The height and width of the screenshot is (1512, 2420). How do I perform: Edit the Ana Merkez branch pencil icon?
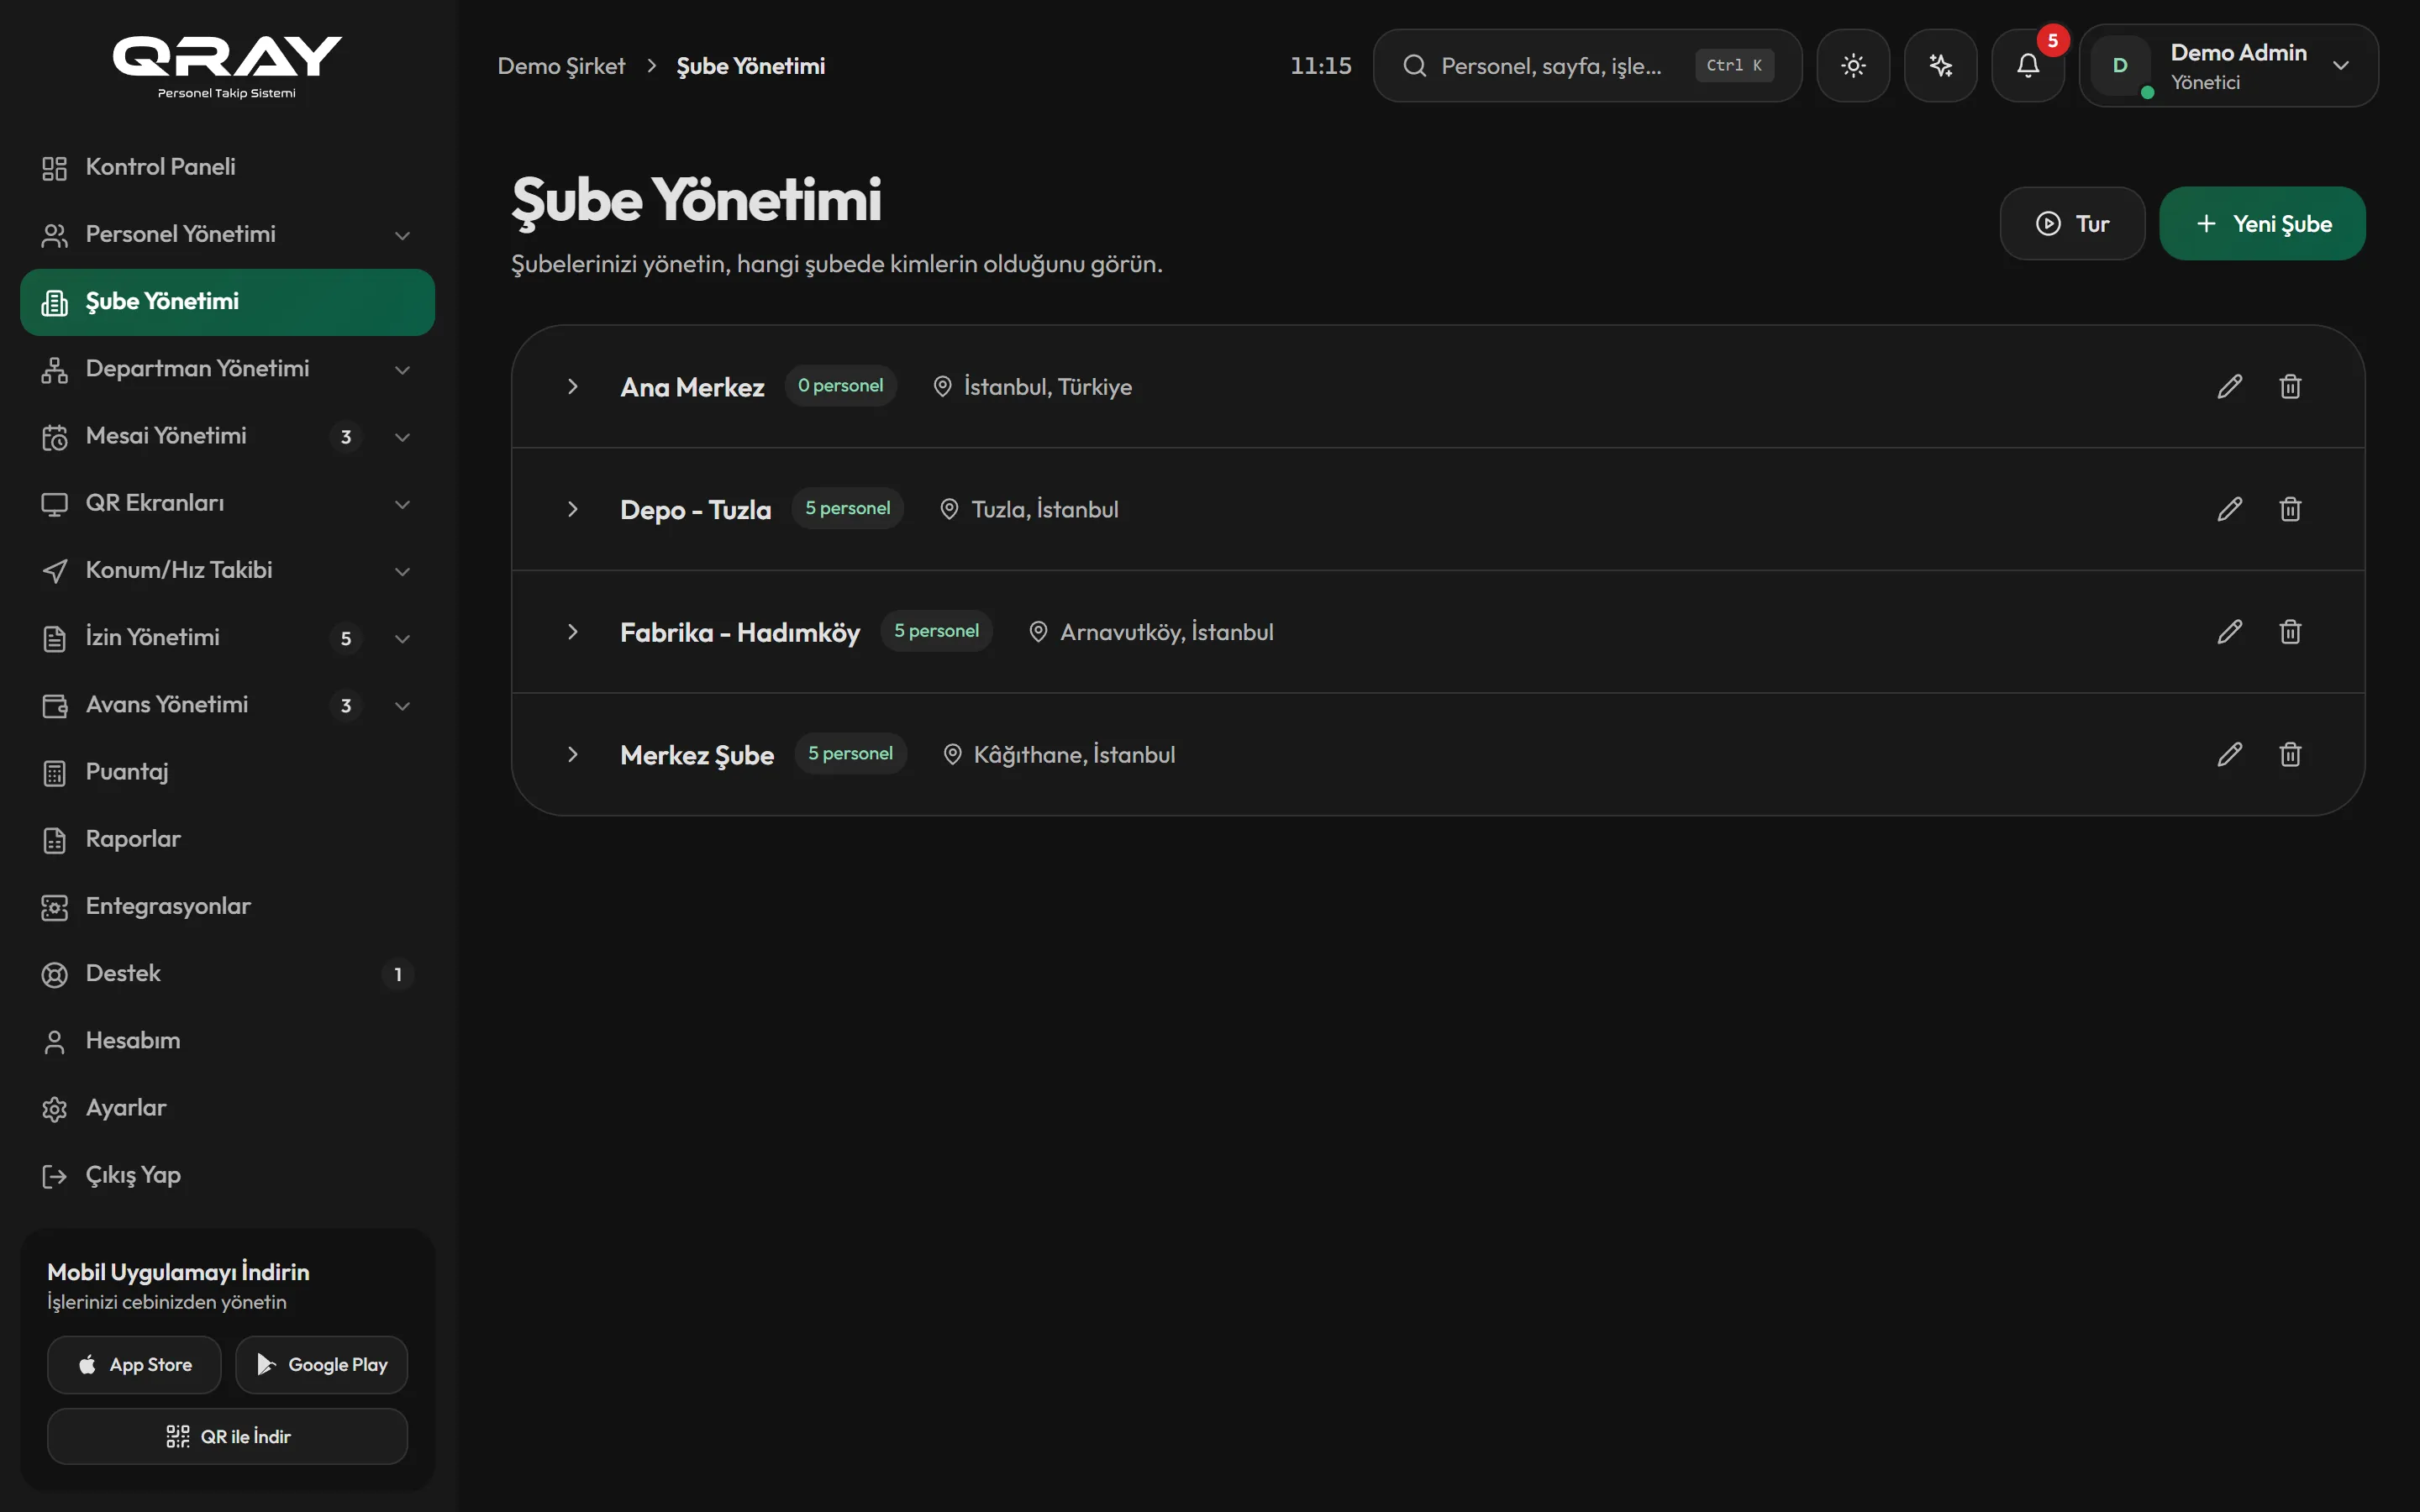pos(2229,387)
